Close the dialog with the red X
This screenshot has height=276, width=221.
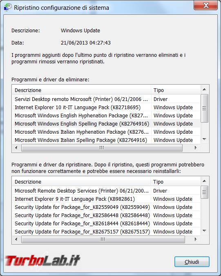pos(205,5)
